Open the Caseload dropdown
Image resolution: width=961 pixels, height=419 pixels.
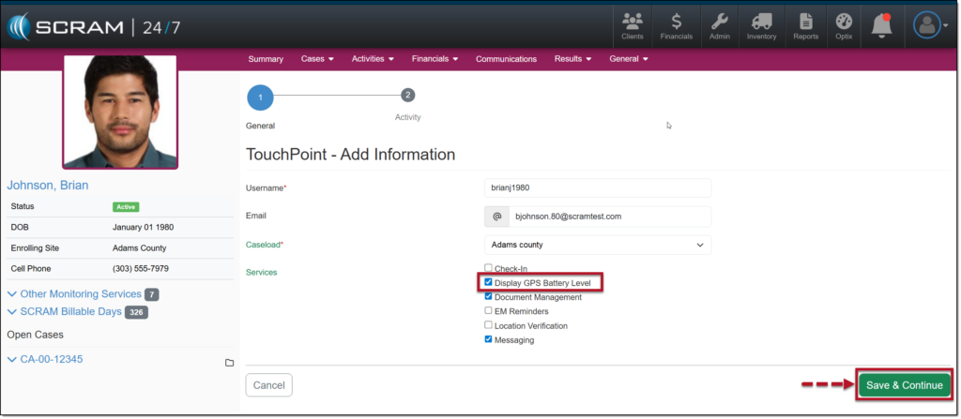pos(597,245)
